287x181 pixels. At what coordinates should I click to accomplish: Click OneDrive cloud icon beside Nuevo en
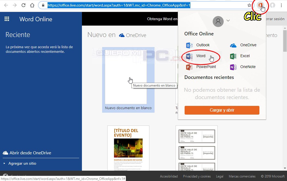point(122,35)
